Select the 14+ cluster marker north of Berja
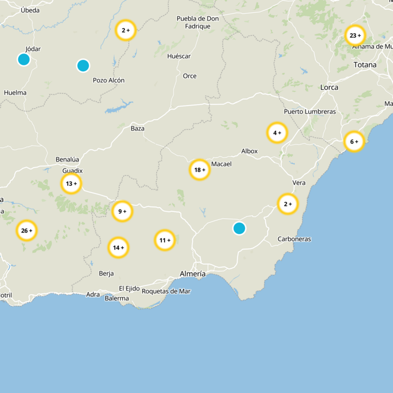Image resolution: width=393 pixels, height=393 pixels. 118,248
